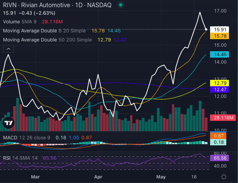
Task: Click the yellow 12.79 value in MA legend
Action: click(x=104, y=40)
